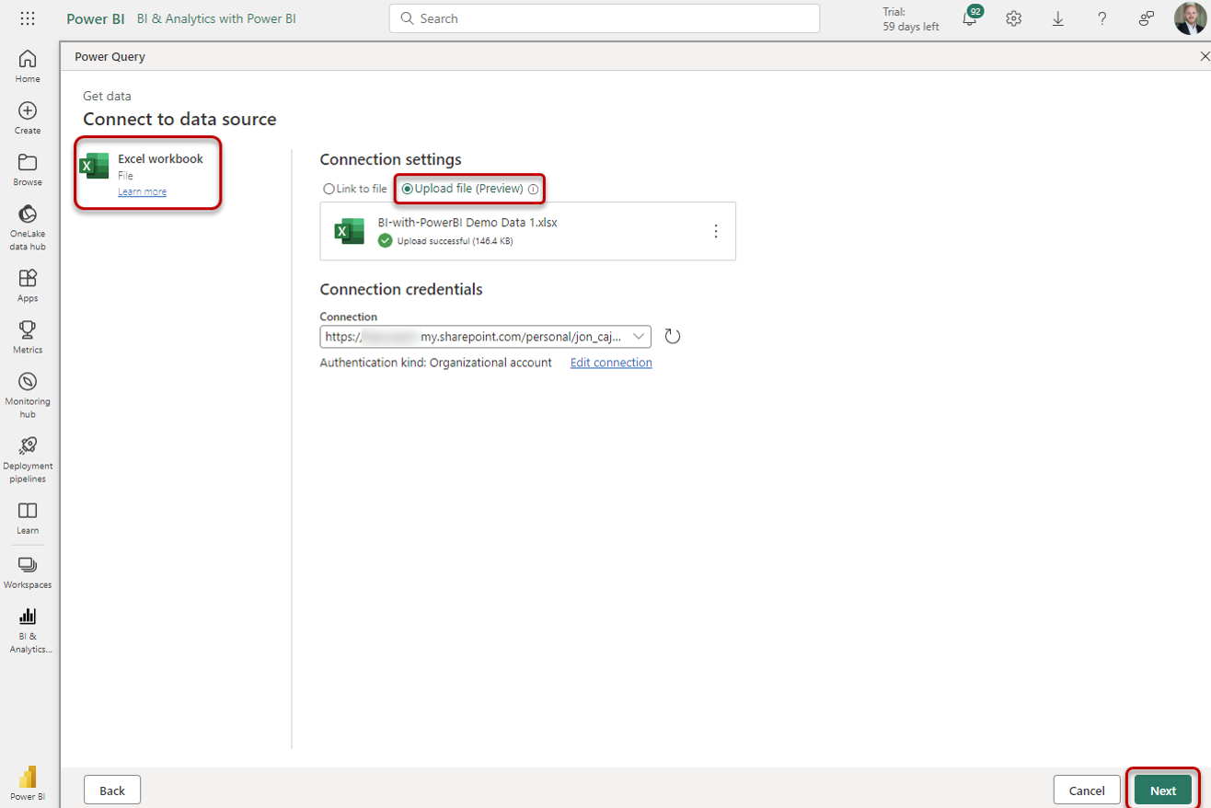Click the uploaded file's Excel icon
The height and width of the screenshot is (808, 1211).
click(350, 231)
